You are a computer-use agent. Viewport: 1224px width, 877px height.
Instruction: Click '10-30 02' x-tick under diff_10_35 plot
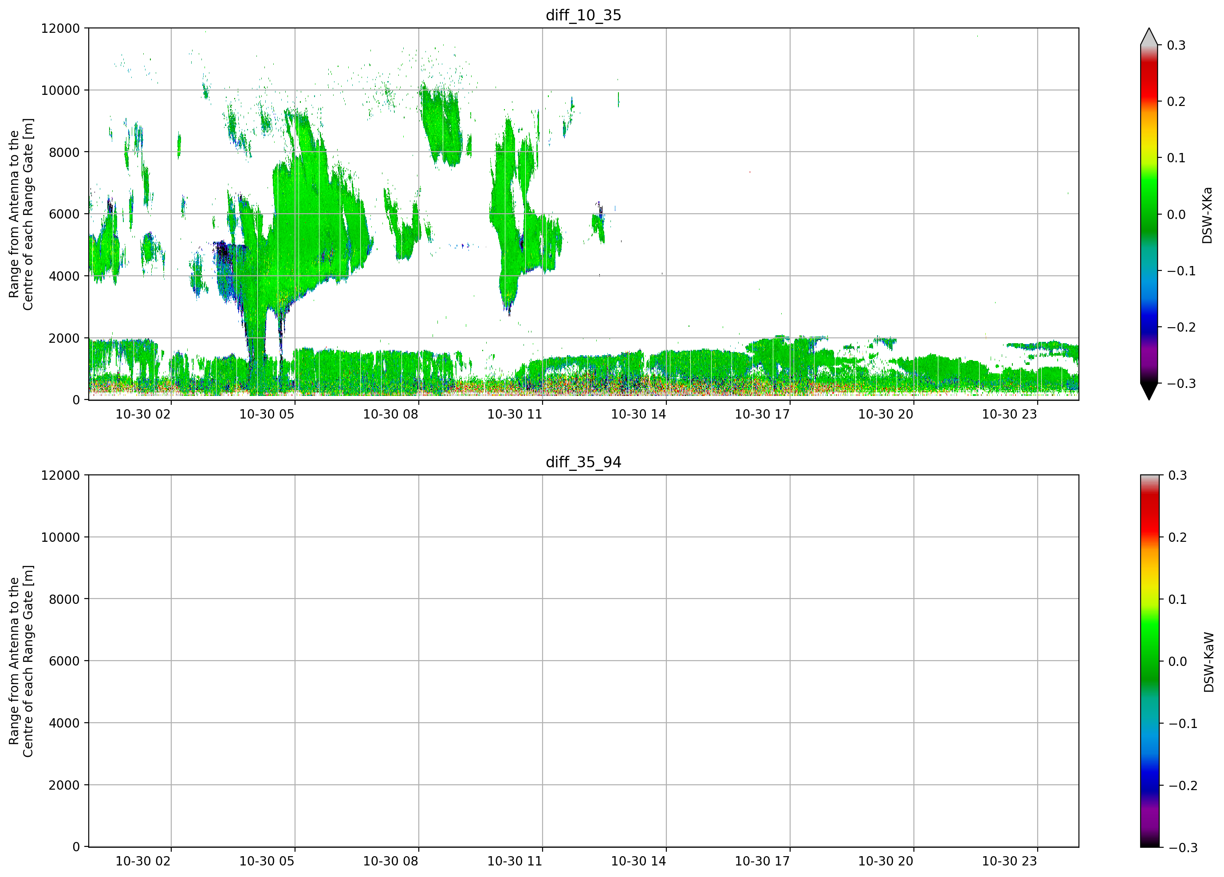point(143,414)
